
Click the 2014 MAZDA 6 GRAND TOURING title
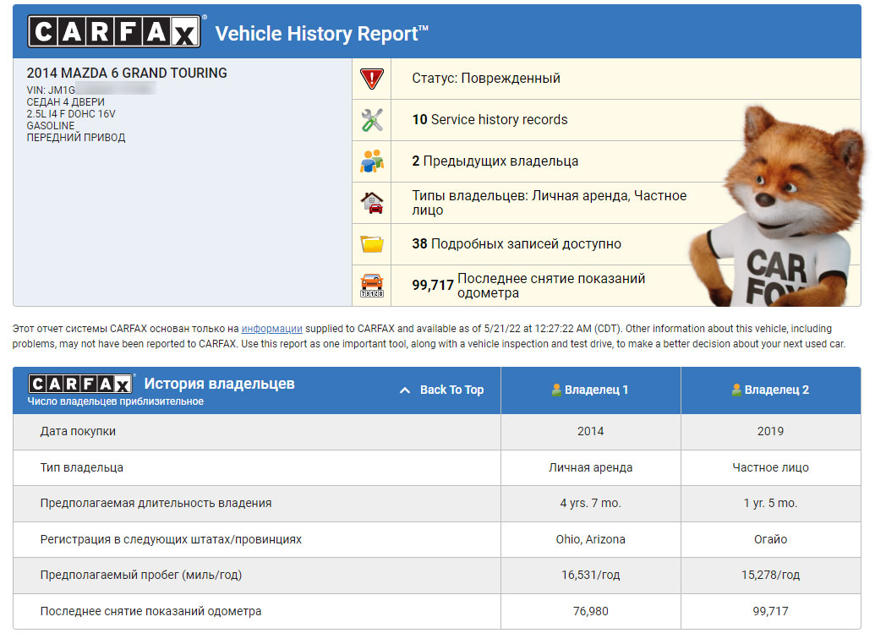(x=127, y=73)
